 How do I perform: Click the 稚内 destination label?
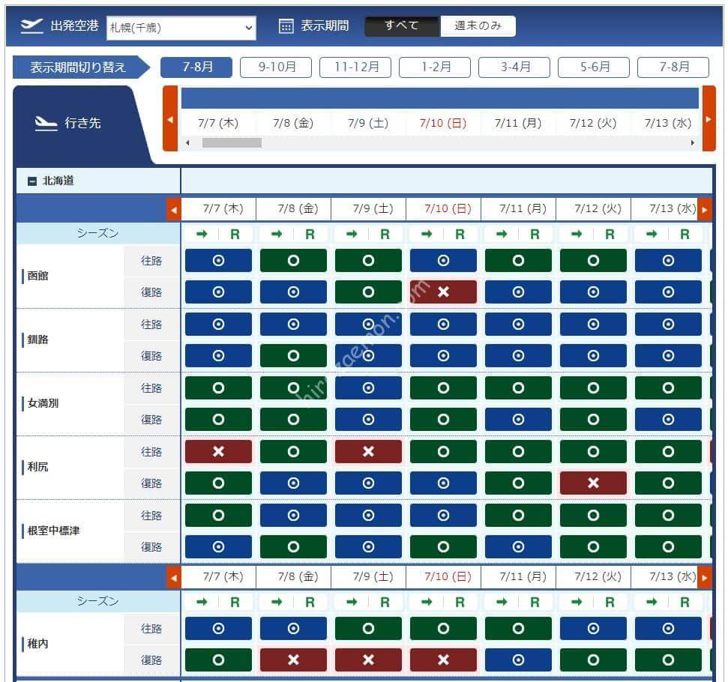(37, 644)
